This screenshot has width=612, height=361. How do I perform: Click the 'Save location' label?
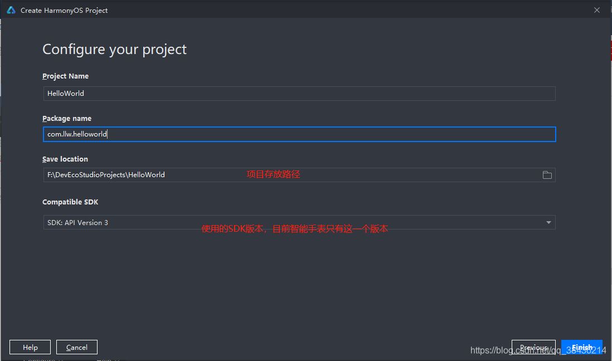pyautogui.click(x=65, y=159)
